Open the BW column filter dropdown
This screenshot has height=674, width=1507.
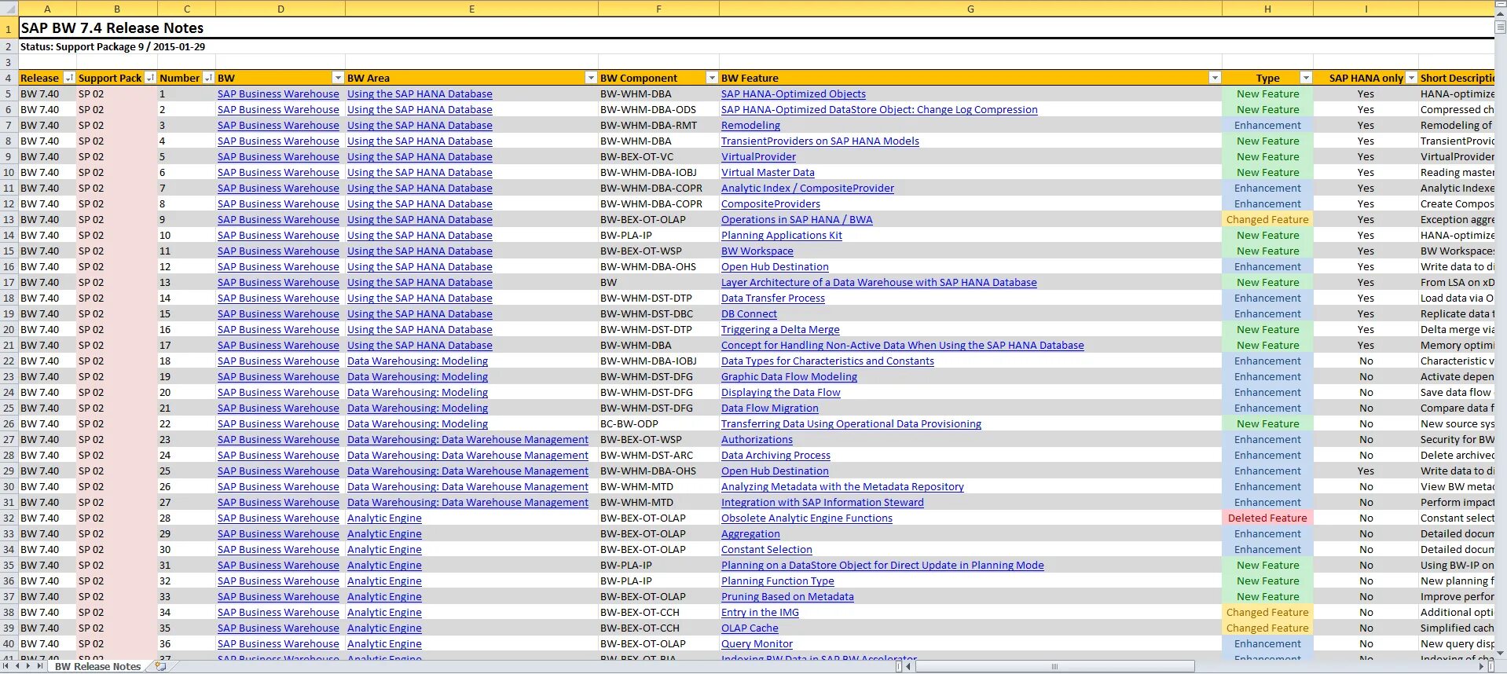(x=338, y=78)
